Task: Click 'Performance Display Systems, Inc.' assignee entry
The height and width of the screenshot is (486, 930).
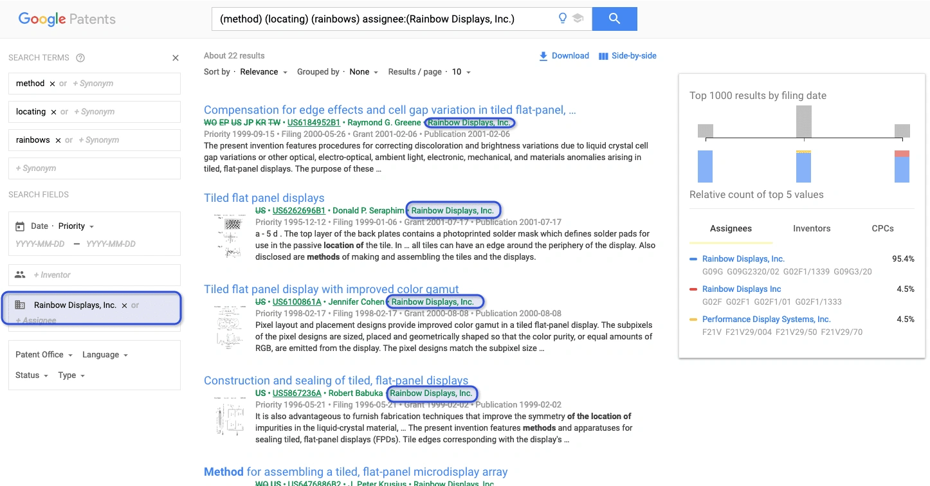Action: click(x=767, y=319)
